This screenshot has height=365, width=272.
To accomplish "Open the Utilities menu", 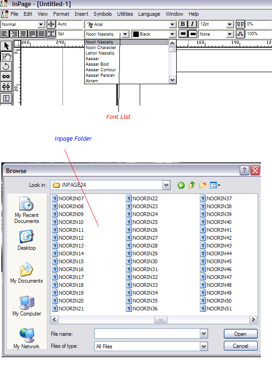I will 125,14.
